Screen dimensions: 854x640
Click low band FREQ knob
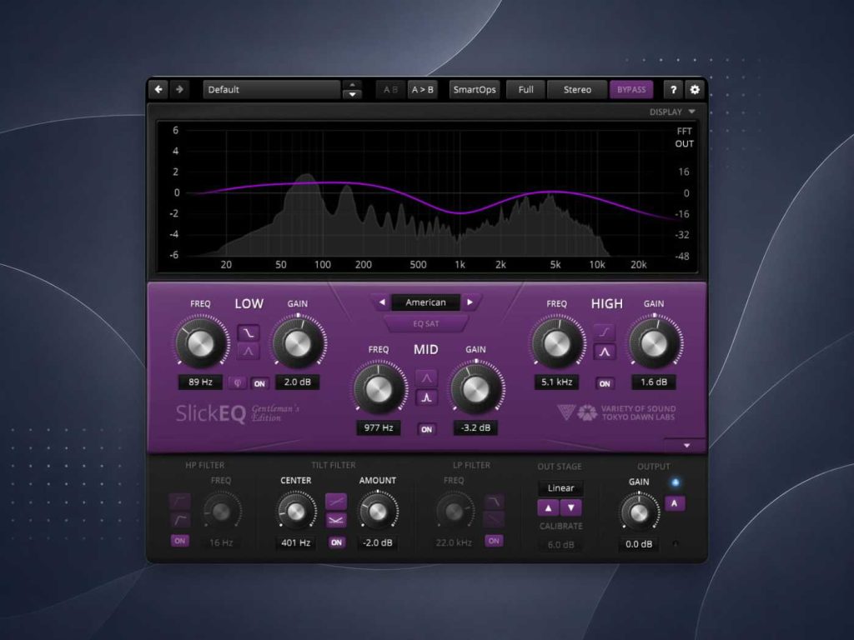(200, 342)
